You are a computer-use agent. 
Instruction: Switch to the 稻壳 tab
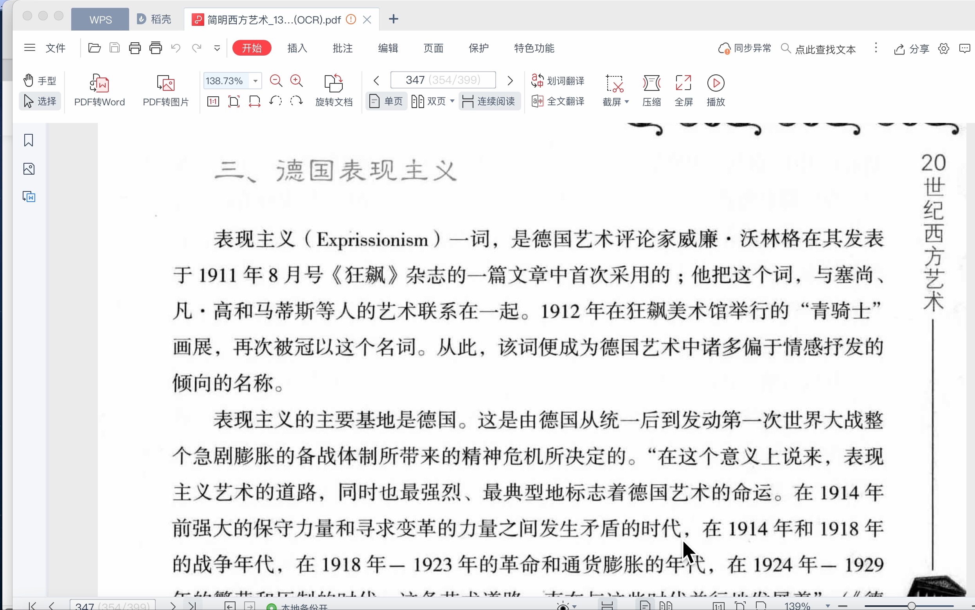[x=155, y=19]
